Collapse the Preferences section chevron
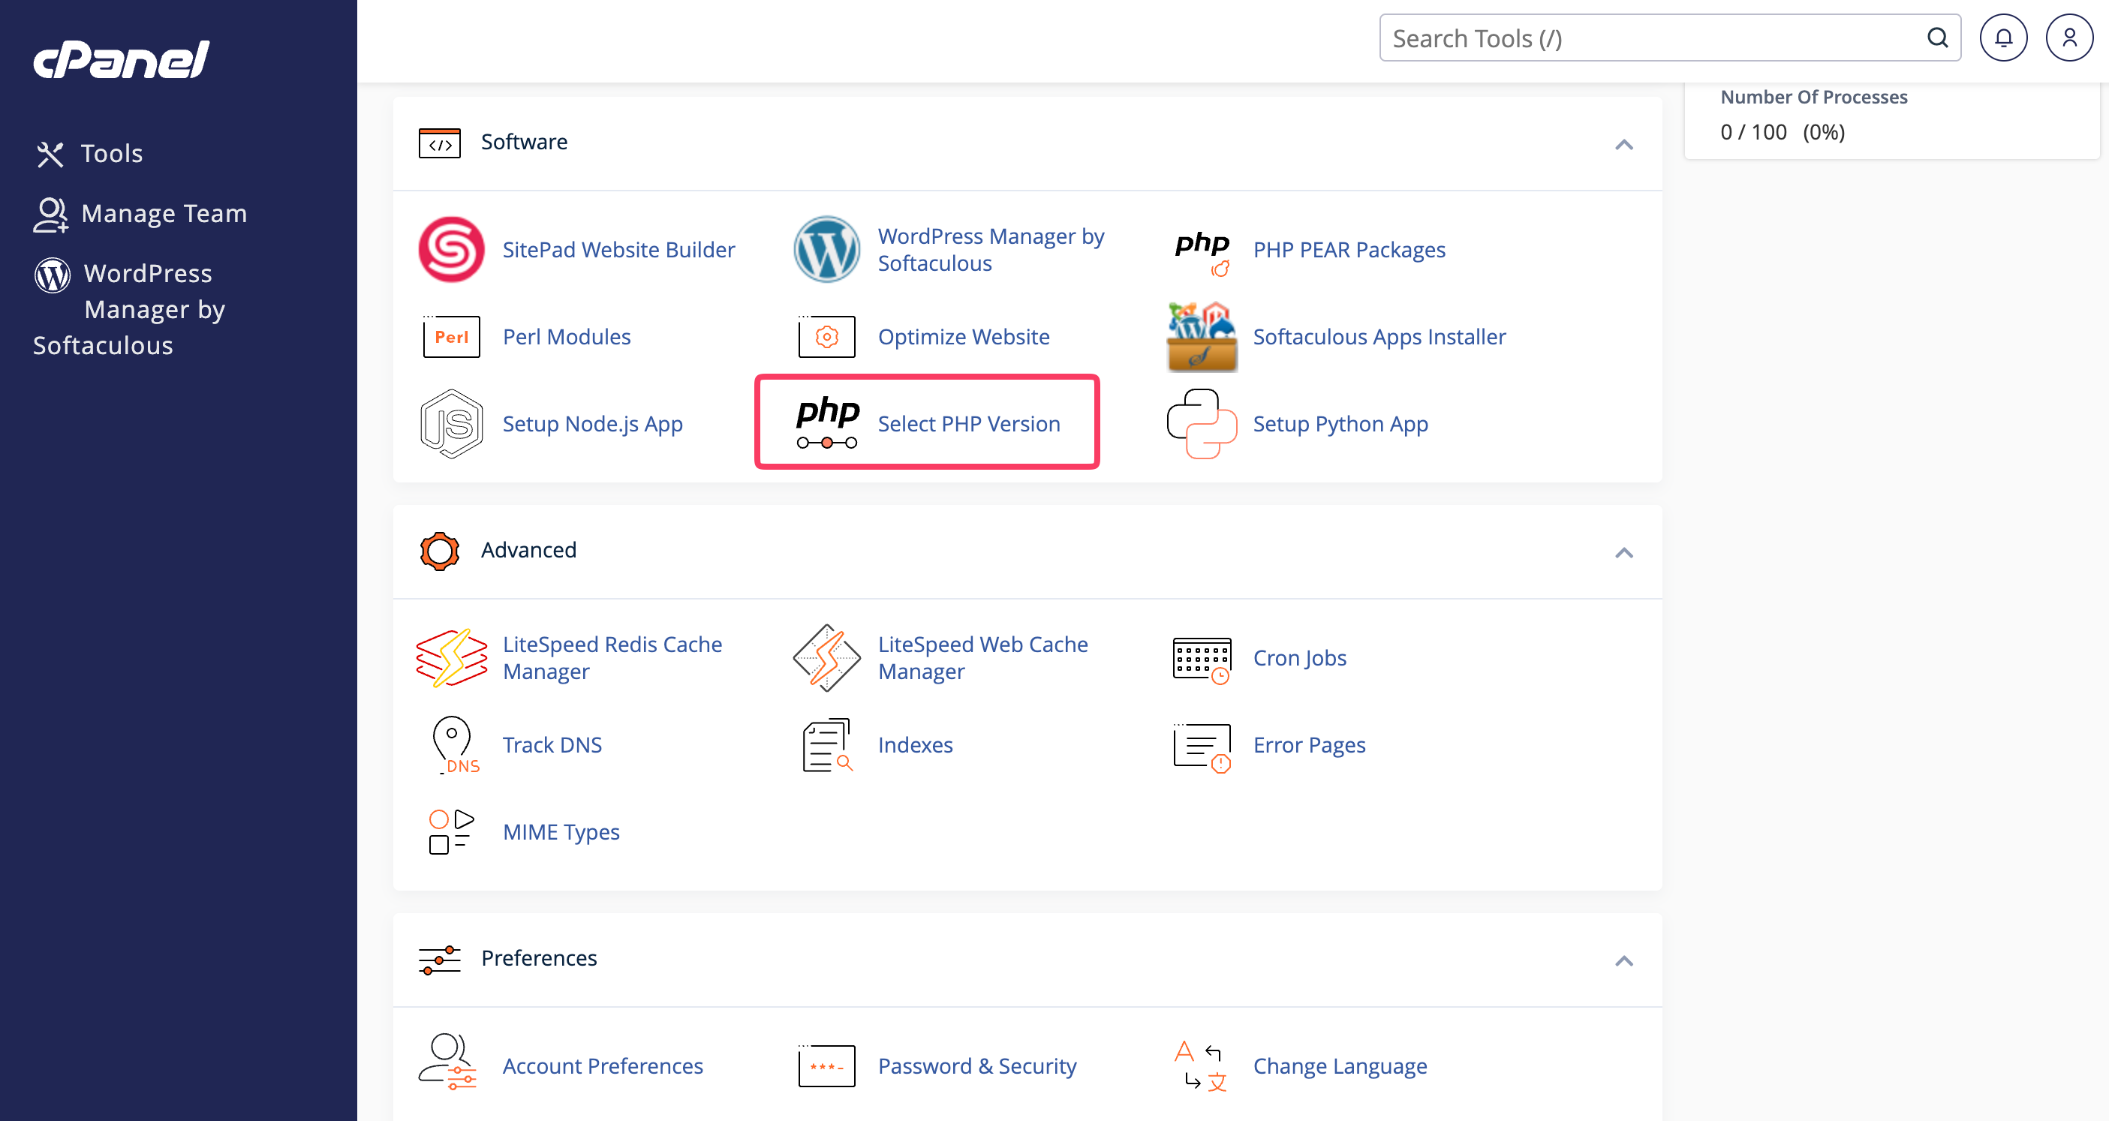The image size is (2109, 1121). (1623, 961)
